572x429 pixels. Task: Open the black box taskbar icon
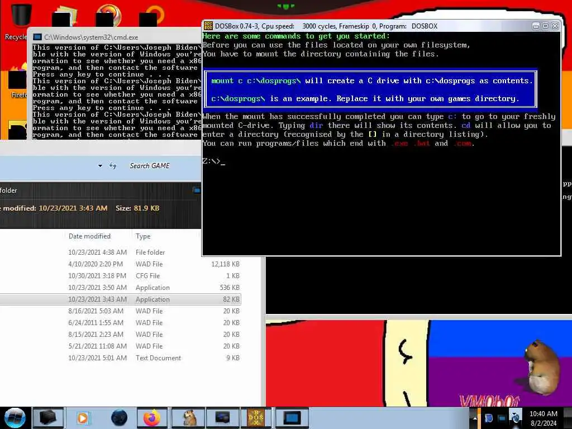pyautogui.click(x=48, y=418)
